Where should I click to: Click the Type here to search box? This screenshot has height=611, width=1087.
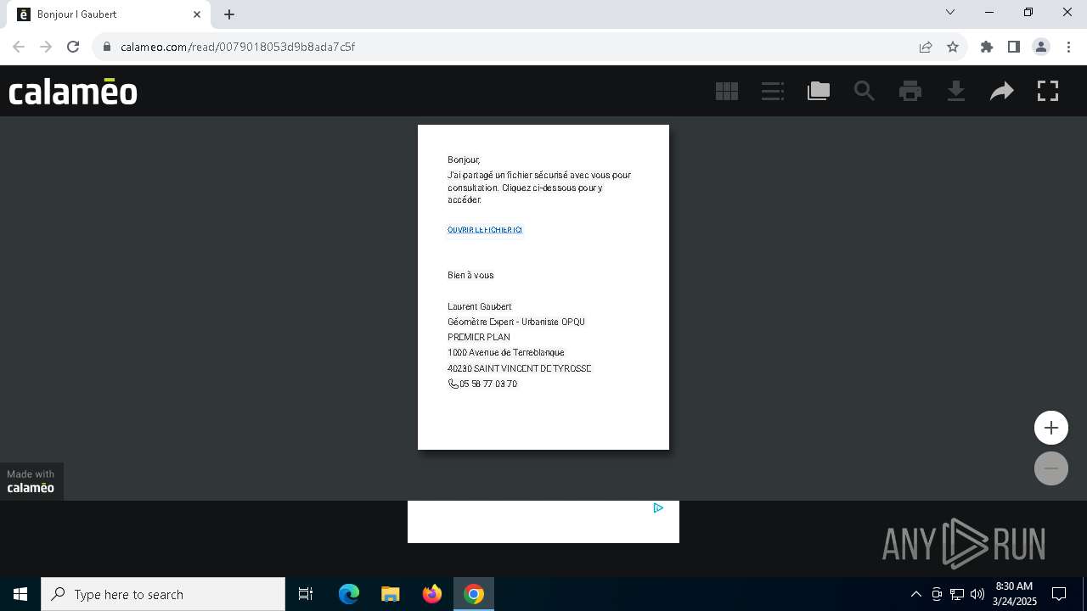tap(163, 594)
